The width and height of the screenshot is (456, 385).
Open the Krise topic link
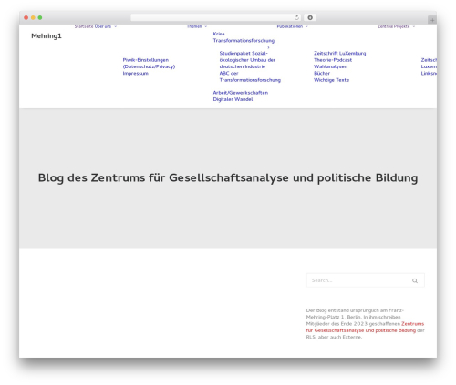(x=219, y=34)
